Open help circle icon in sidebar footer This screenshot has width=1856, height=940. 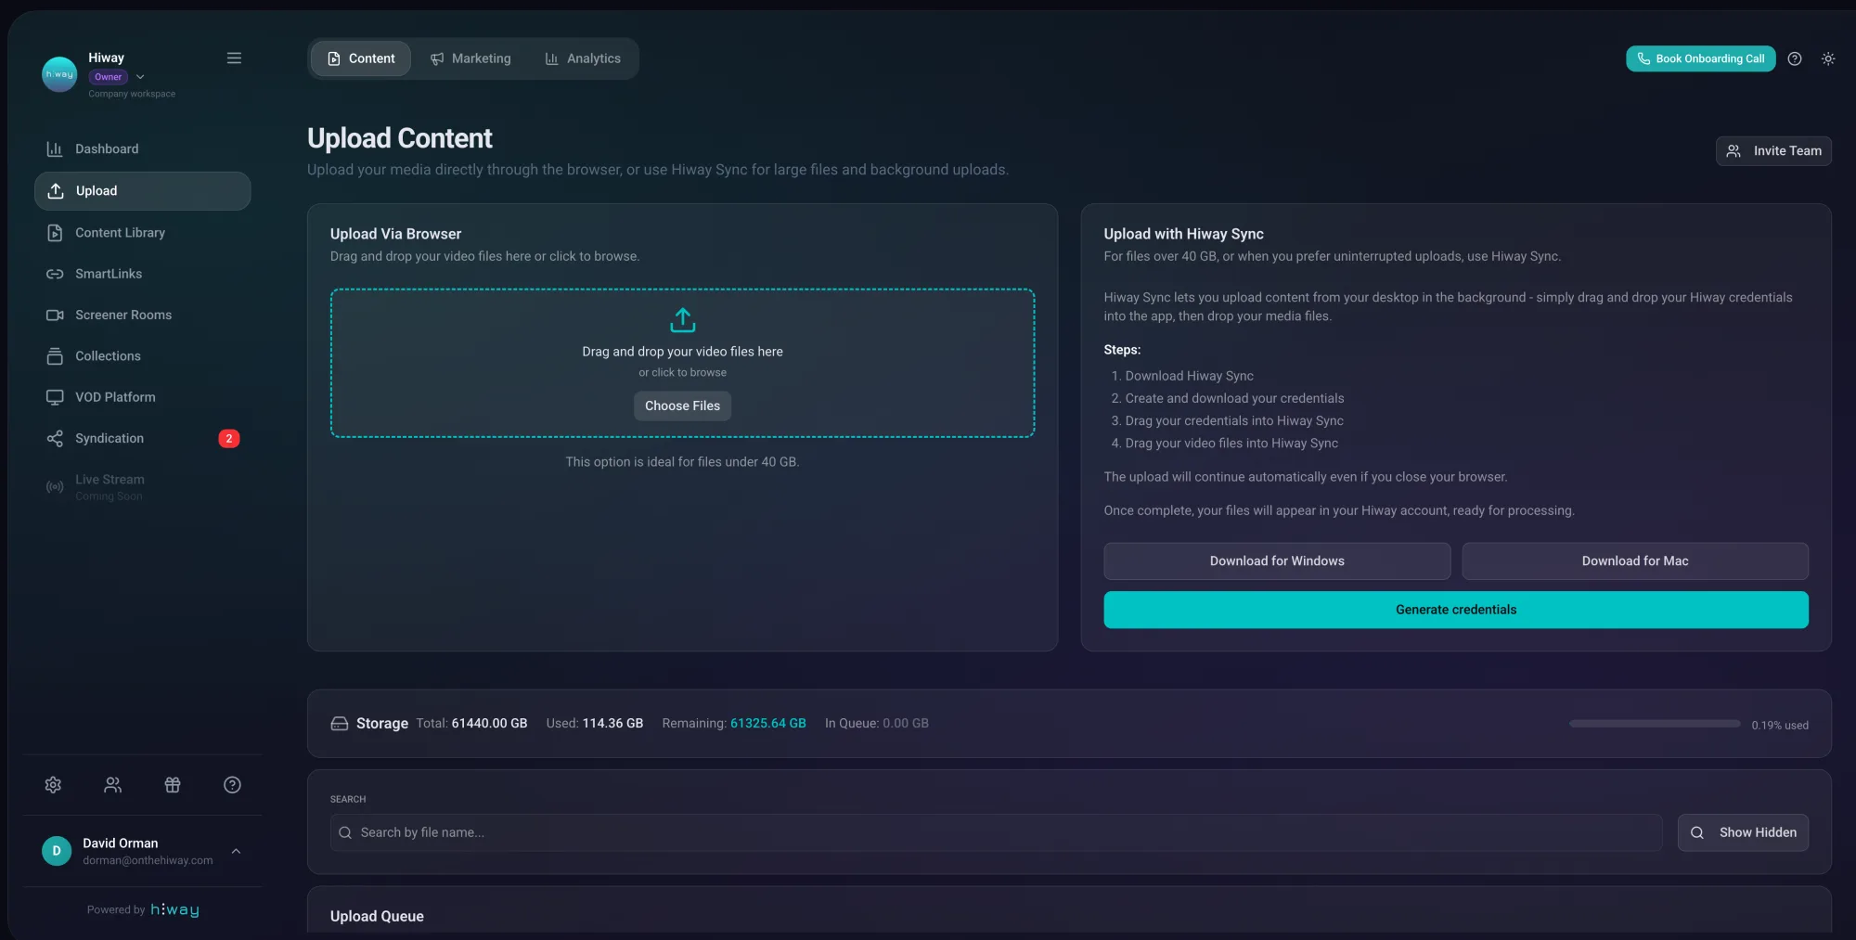pos(233,785)
